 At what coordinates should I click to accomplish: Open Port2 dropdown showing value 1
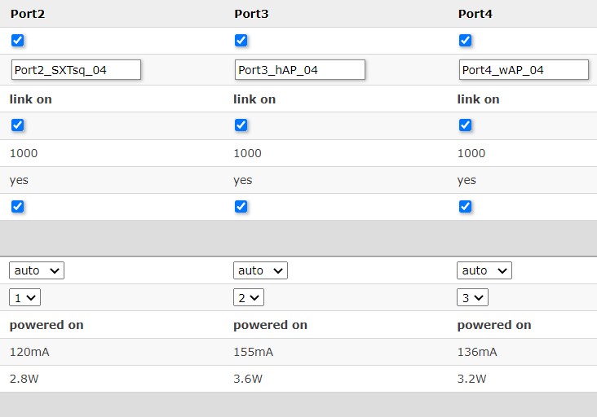coord(24,297)
